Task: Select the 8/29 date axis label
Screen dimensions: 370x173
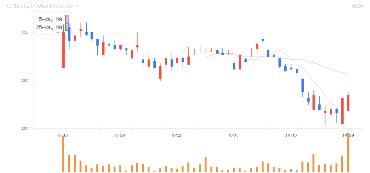Action: pos(120,135)
